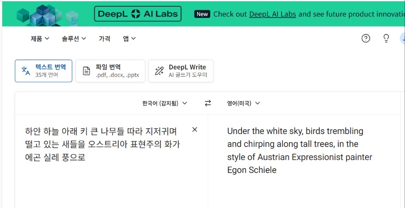Click the DeepL AI Labs logo badge
The image size is (405, 208).
(138, 14)
